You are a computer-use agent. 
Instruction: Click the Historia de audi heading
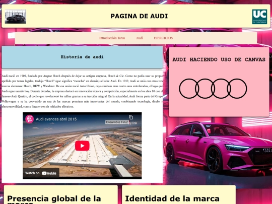click(x=82, y=57)
